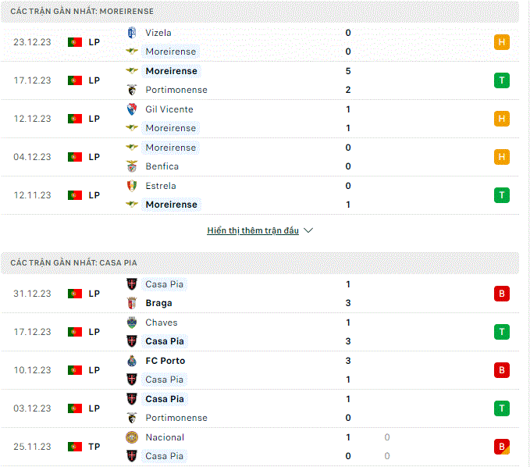
Task: Click the Gil Vicente club crest icon
Action: pyautogui.click(x=132, y=109)
